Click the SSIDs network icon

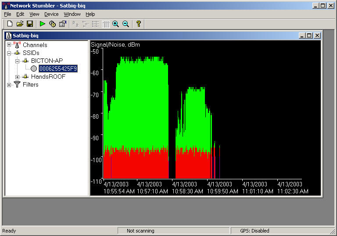[17, 53]
